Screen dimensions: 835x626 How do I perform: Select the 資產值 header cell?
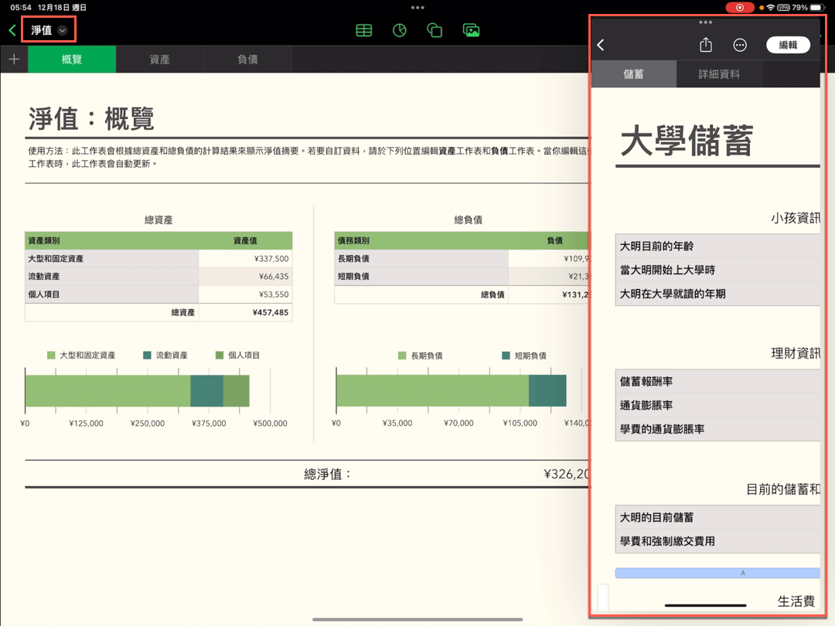pos(246,240)
